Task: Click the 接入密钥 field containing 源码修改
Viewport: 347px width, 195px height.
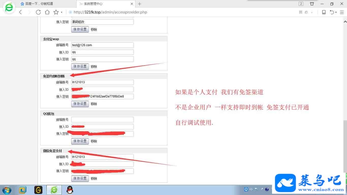Action: 102,22
